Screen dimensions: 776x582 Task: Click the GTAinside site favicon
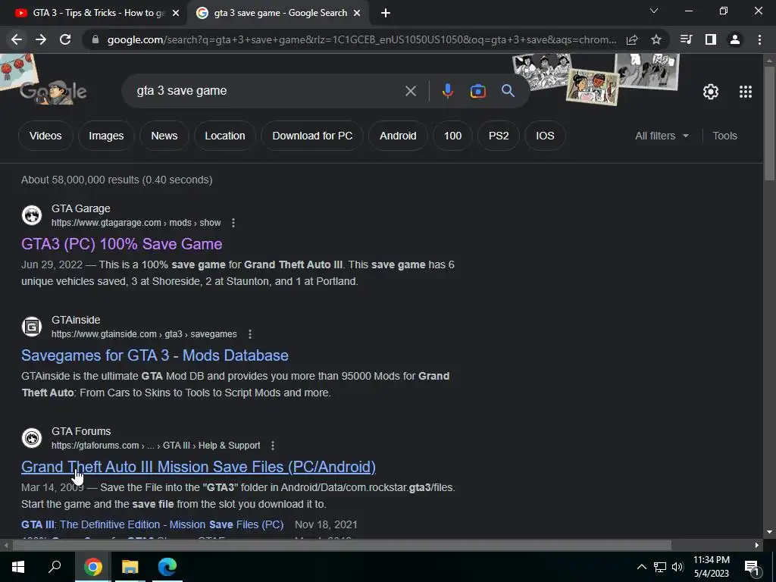[32, 327]
